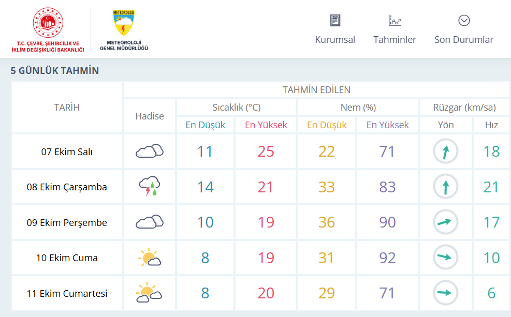Viewport: 511px width, 317px height.
Task: Click the Kurumsal document icon
Action: [335, 21]
